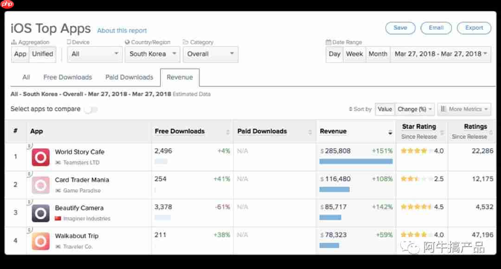Open the About this report link
Image resolution: width=501 pixels, height=269 pixels.
pos(122,31)
